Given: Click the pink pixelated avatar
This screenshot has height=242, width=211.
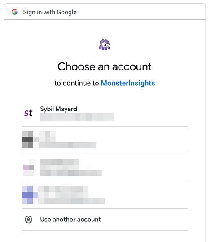Looking at the screenshot, I should pos(29,167).
